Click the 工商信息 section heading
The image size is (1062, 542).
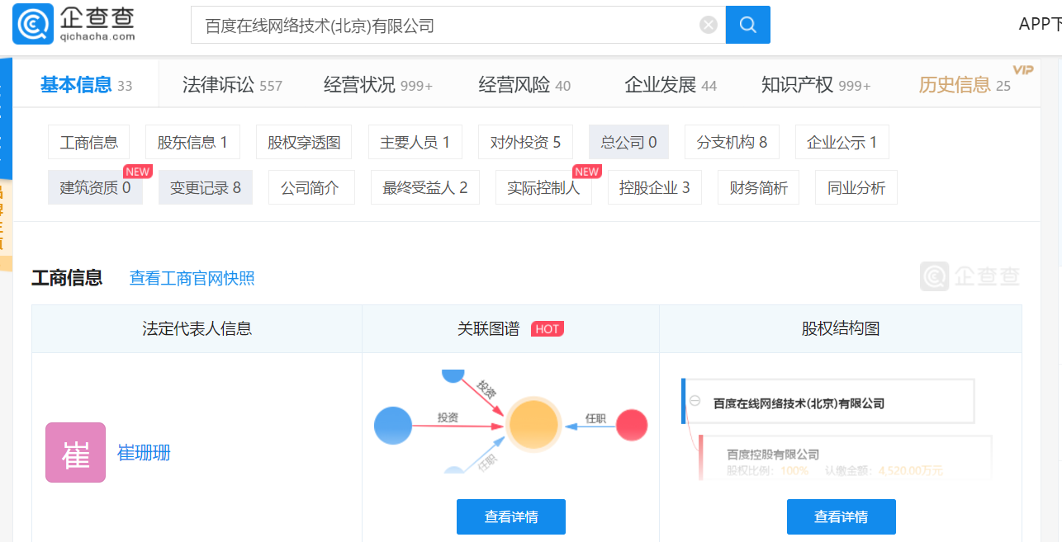[67, 277]
